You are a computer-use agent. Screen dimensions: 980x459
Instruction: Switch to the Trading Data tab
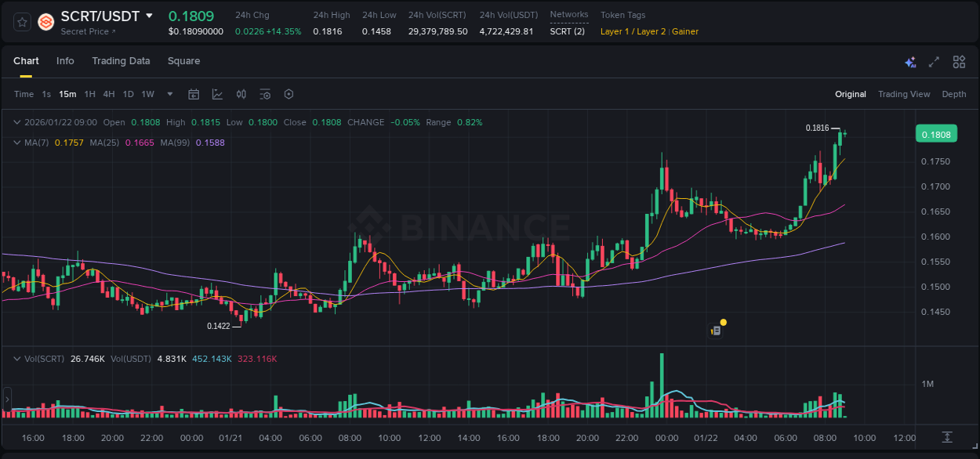[x=121, y=61]
